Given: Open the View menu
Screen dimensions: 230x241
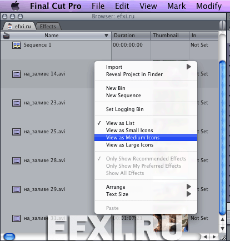Looking at the screenshot, I should [148, 6].
